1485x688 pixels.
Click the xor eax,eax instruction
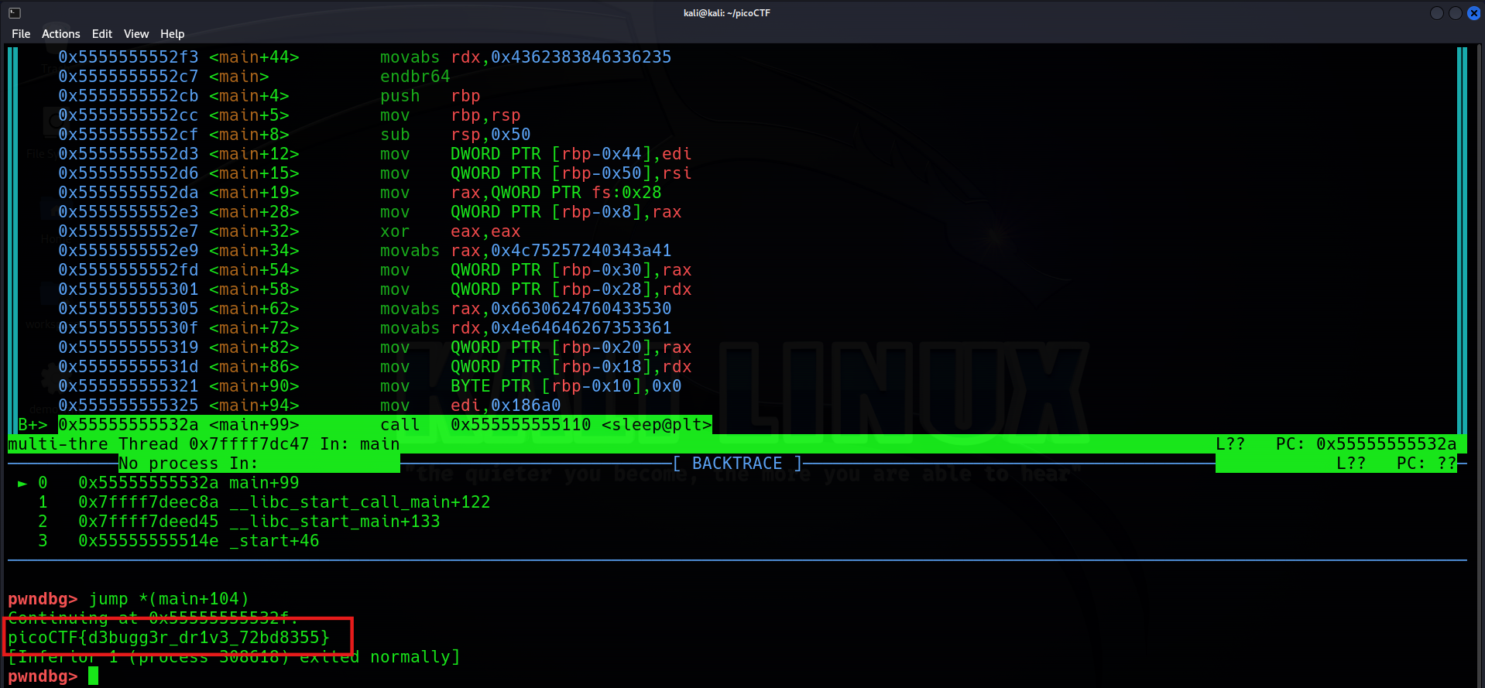pos(450,231)
